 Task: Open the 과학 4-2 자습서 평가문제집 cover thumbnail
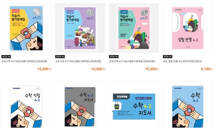pos(134,28)
